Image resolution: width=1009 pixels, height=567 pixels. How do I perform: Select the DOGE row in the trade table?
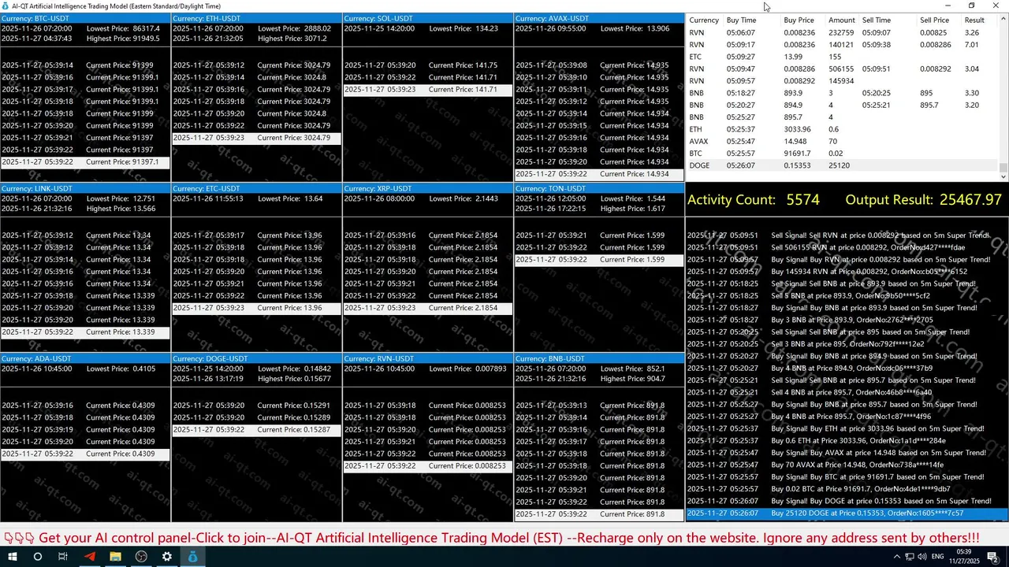pyautogui.click(x=842, y=165)
